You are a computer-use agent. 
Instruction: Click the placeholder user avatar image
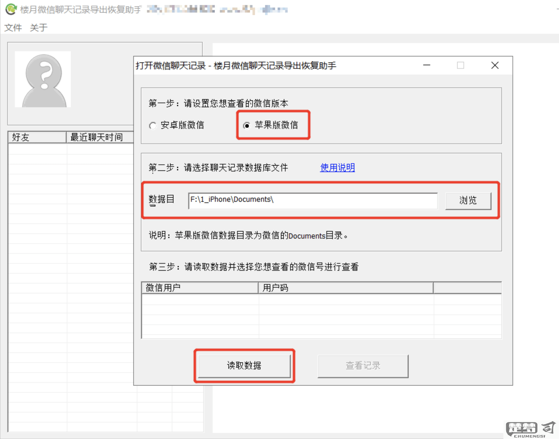(x=43, y=79)
